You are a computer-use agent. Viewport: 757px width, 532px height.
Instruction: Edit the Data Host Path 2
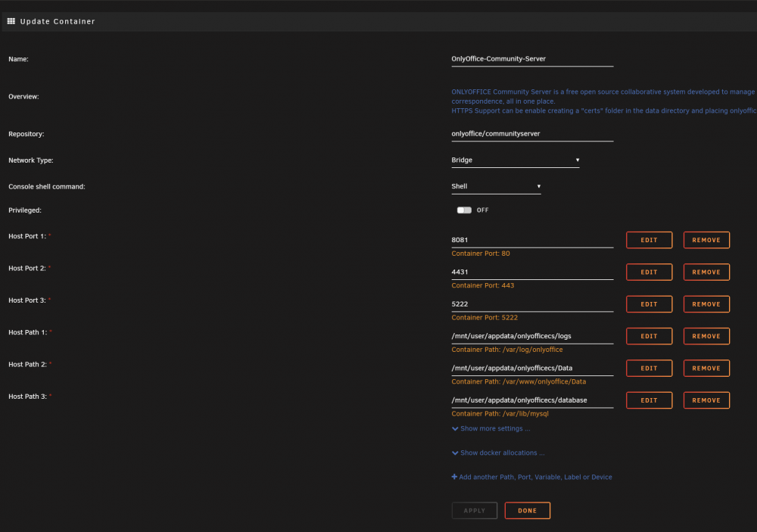point(649,369)
